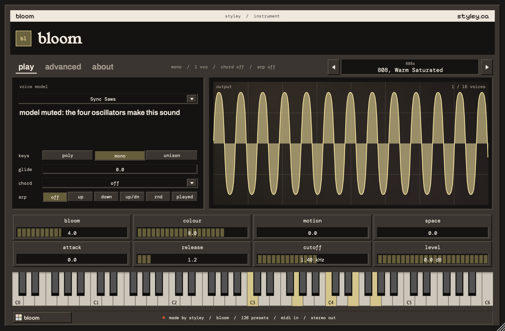Set keys mode to poly
The height and width of the screenshot is (331, 505).
pyautogui.click(x=67, y=155)
